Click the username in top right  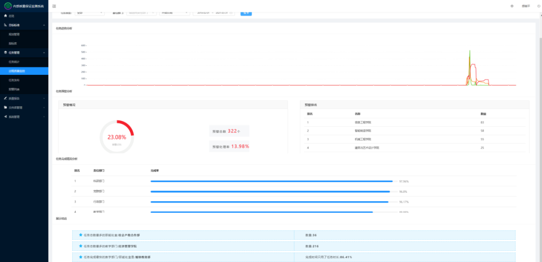(x=525, y=6)
